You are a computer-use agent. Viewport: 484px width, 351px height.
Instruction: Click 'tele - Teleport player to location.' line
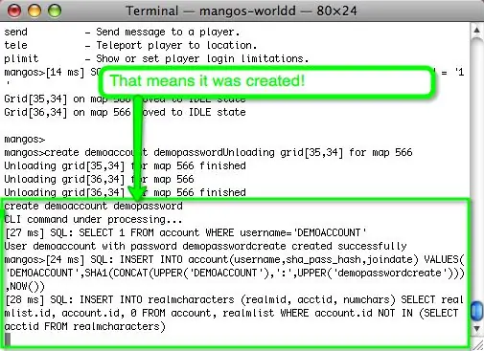(x=130, y=45)
